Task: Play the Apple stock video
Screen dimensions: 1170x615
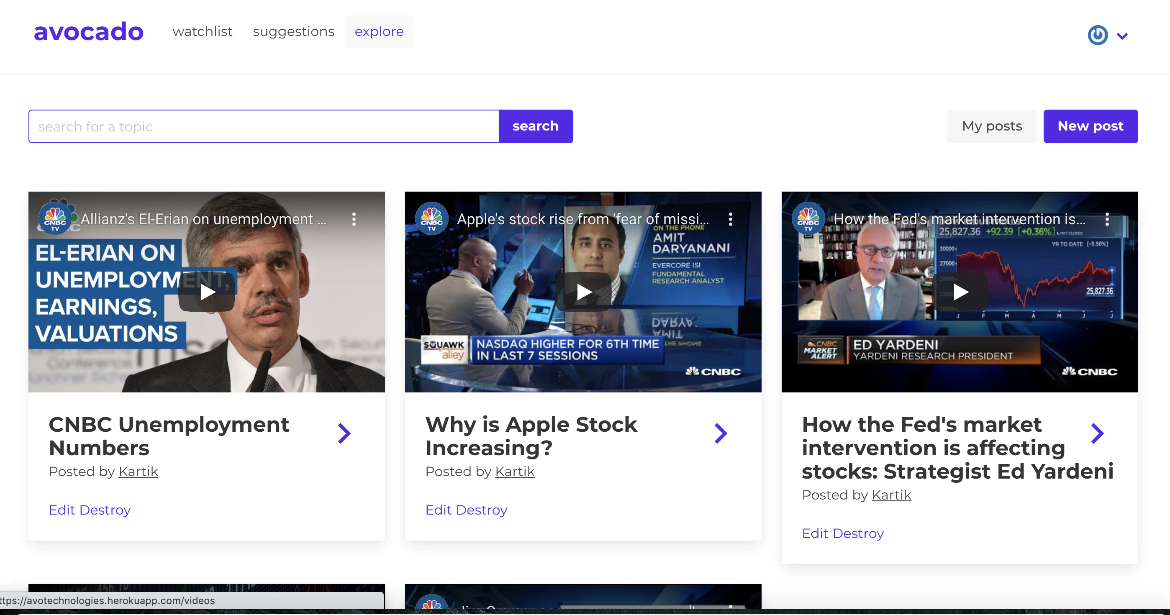Action: pyautogui.click(x=583, y=292)
